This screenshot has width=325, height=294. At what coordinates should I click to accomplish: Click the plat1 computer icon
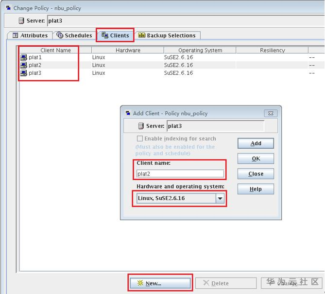click(23, 57)
